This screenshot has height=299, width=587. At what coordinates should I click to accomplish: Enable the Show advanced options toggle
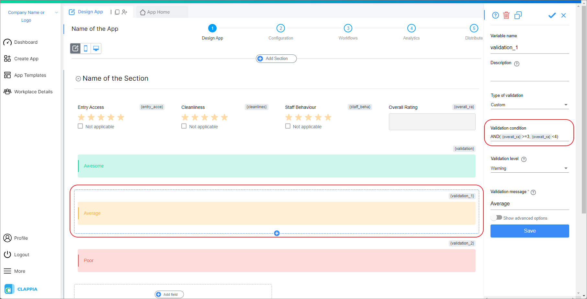point(496,218)
